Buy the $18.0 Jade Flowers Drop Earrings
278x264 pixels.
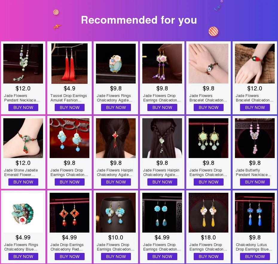click(x=209, y=257)
